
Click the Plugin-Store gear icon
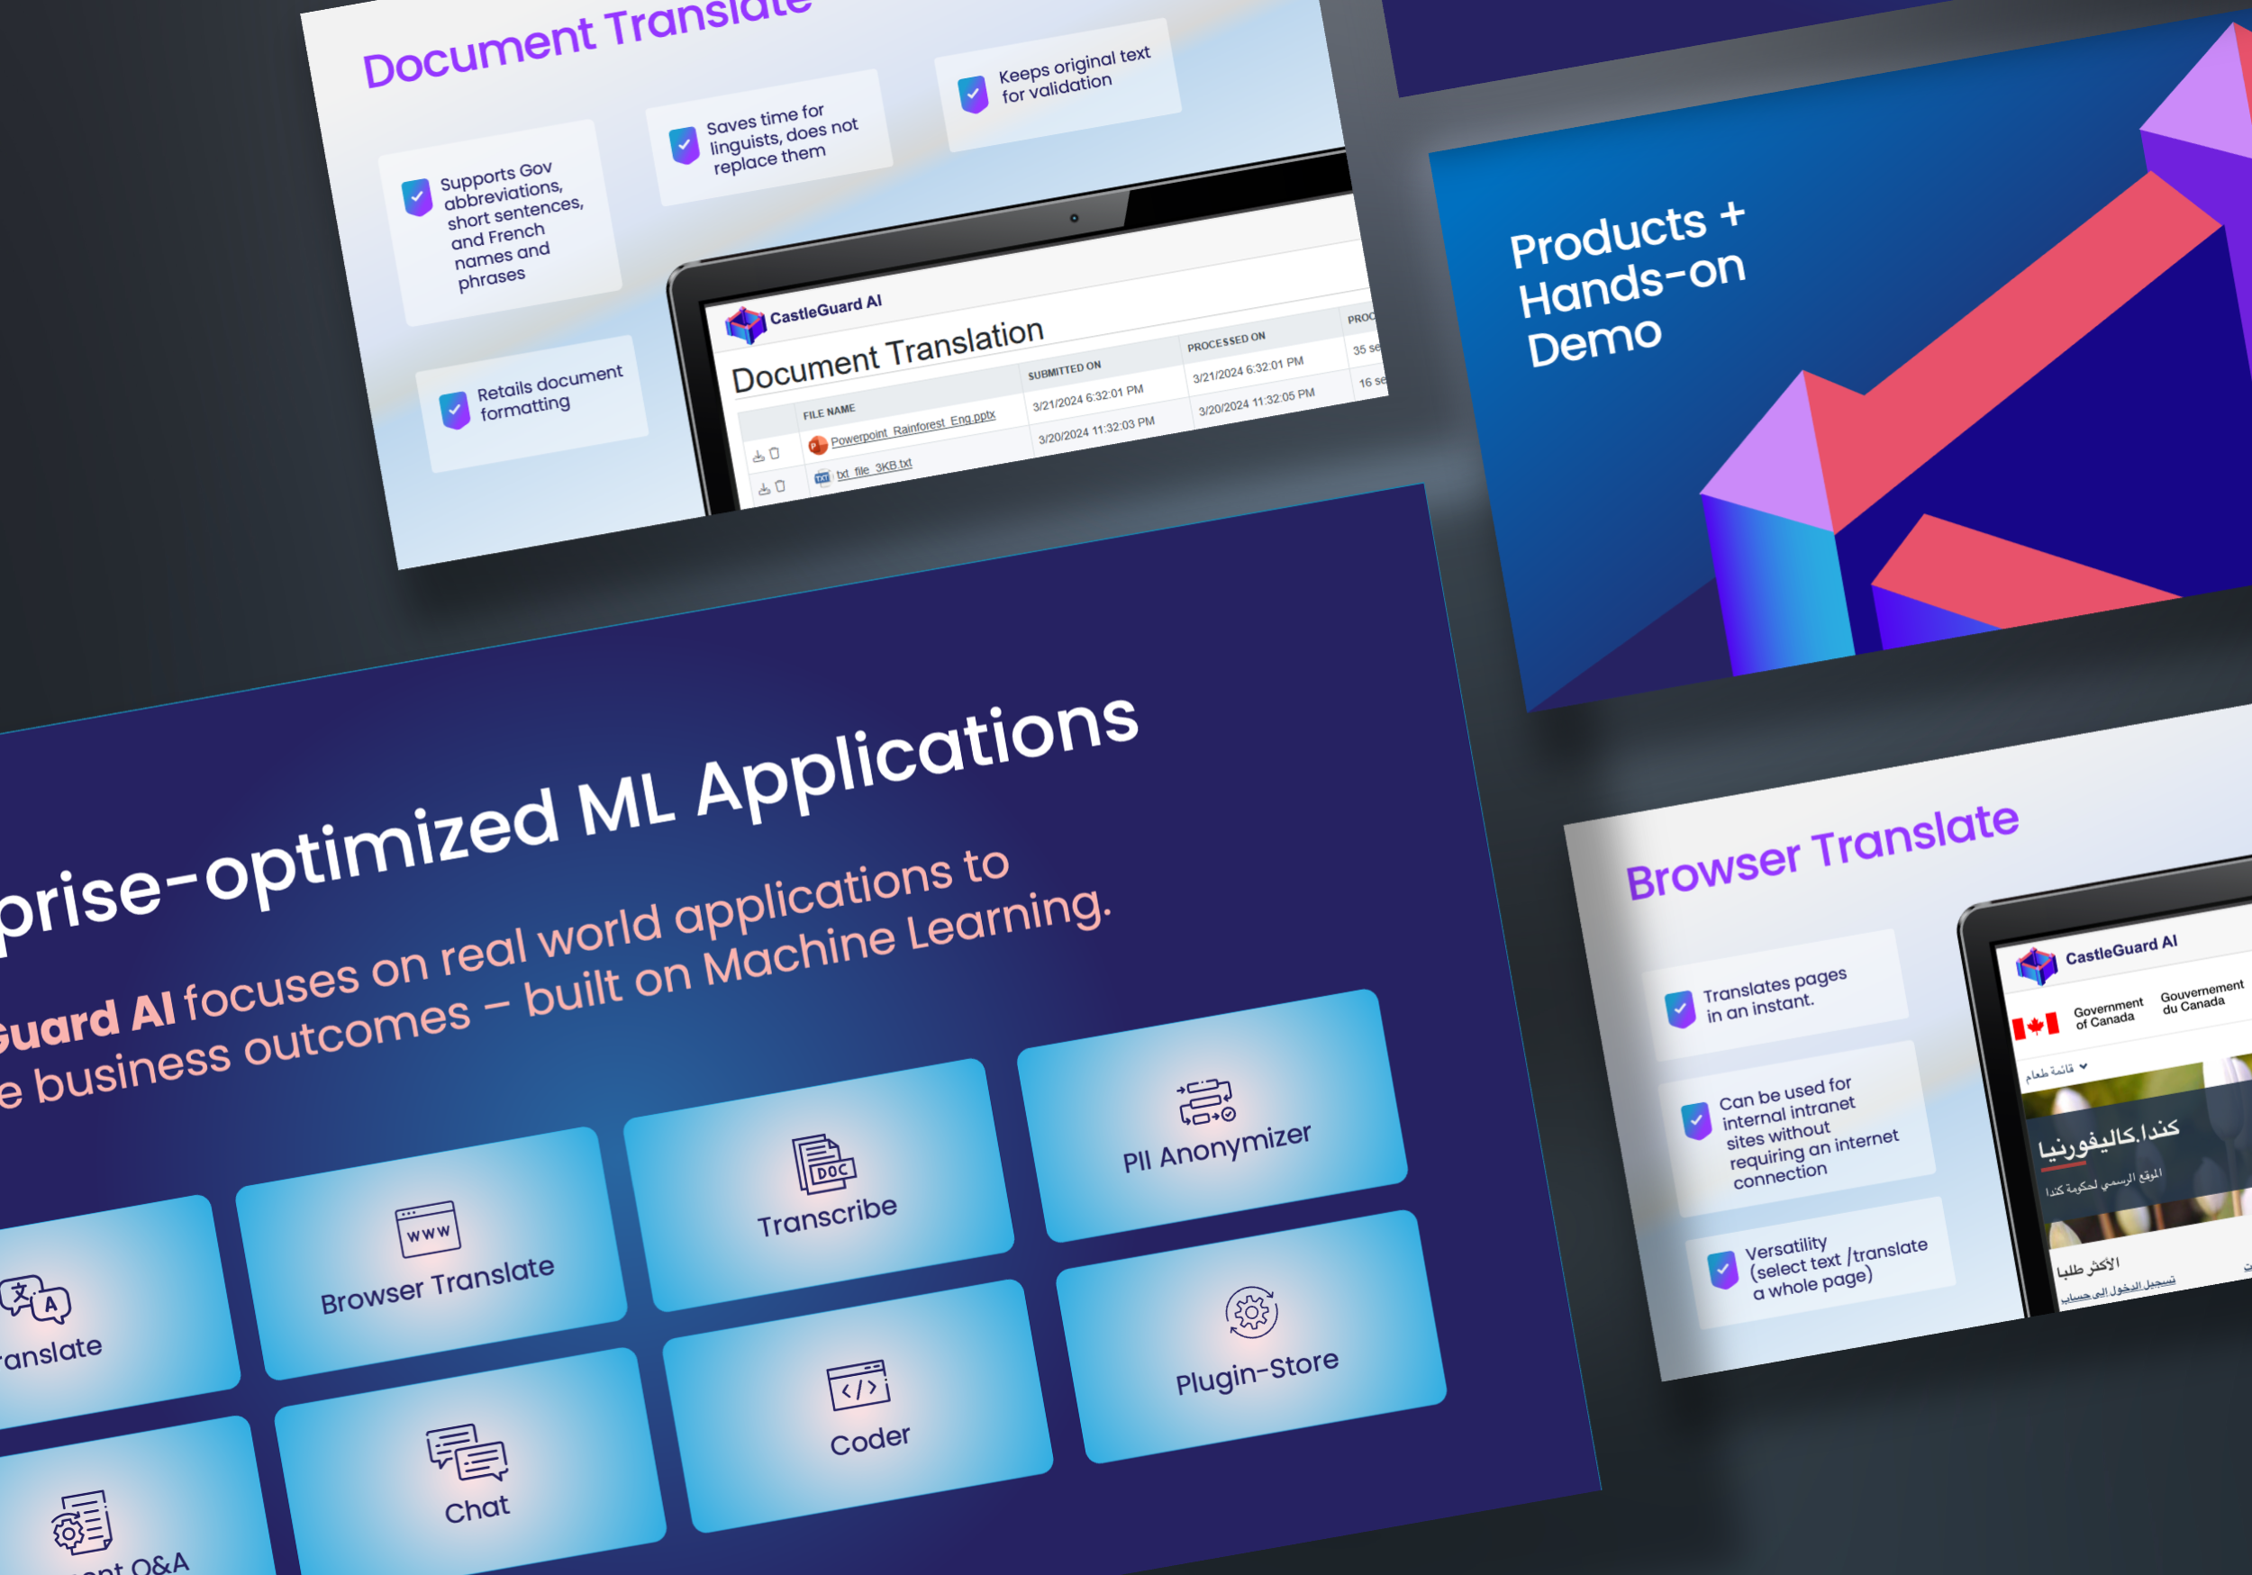(1251, 1315)
